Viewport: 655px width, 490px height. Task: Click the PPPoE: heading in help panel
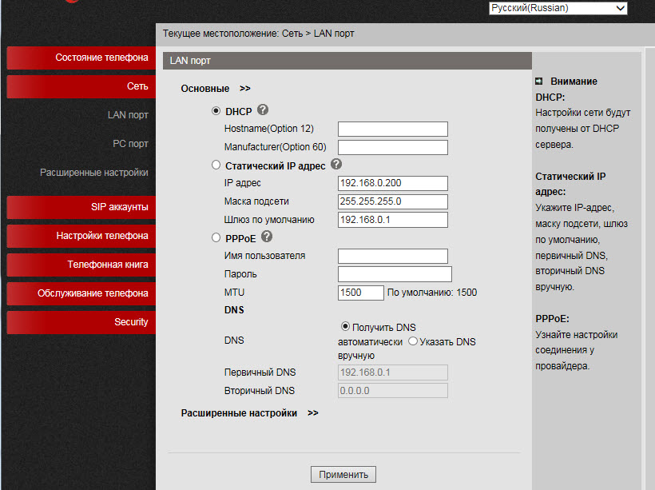552,319
